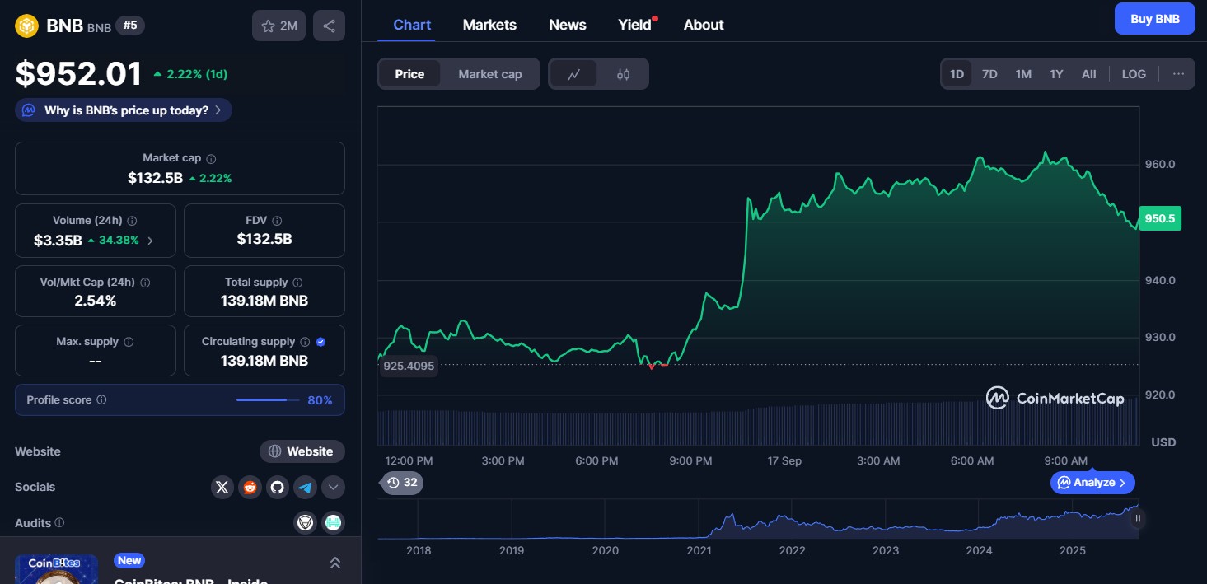Open chart more options (three dots)
Image resolution: width=1207 pixels, height=584 pixels.
(x=1178, y=74)
